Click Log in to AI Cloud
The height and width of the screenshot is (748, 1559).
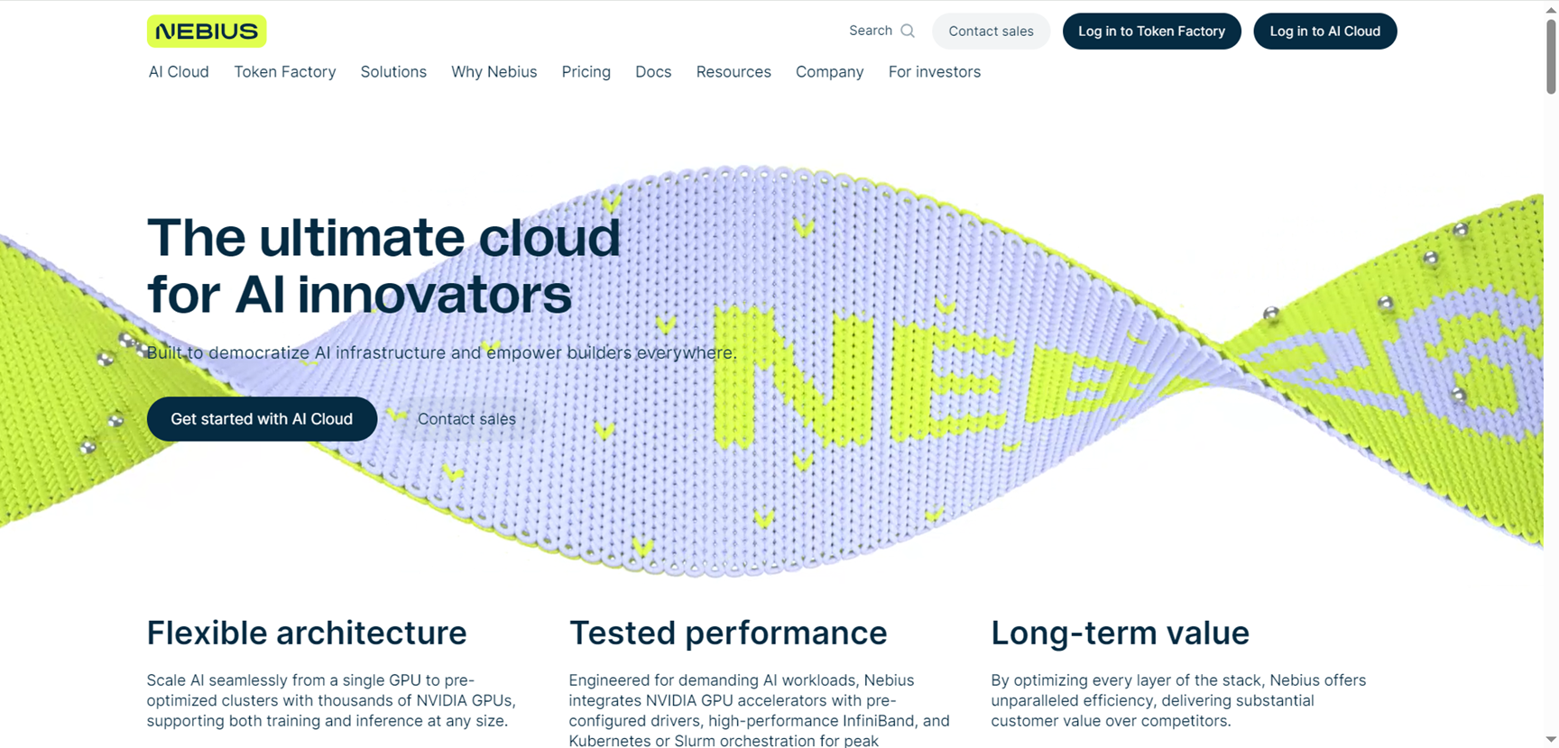click(x=1325, y=31)
